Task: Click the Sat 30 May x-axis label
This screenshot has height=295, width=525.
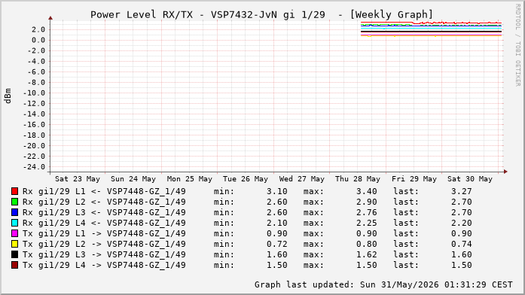Action: point(470,179)
